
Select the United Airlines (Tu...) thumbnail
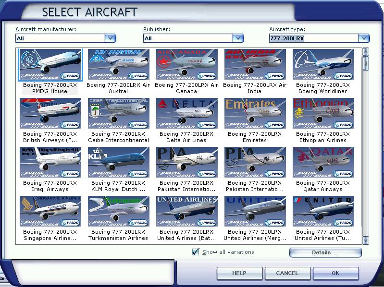coord(323,211)
